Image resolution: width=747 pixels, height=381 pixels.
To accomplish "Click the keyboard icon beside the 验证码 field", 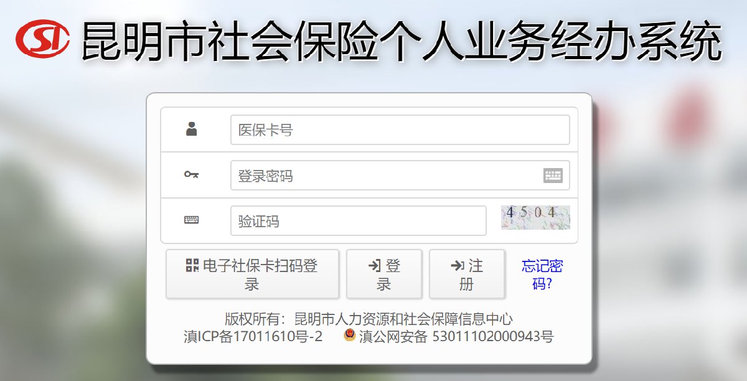I will pyautogui.click(x=192, y=220).
